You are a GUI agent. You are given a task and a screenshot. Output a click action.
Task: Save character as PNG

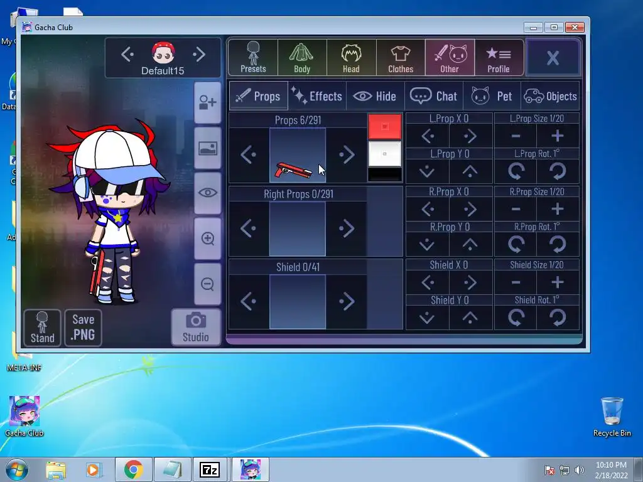[x=84, y=328]
